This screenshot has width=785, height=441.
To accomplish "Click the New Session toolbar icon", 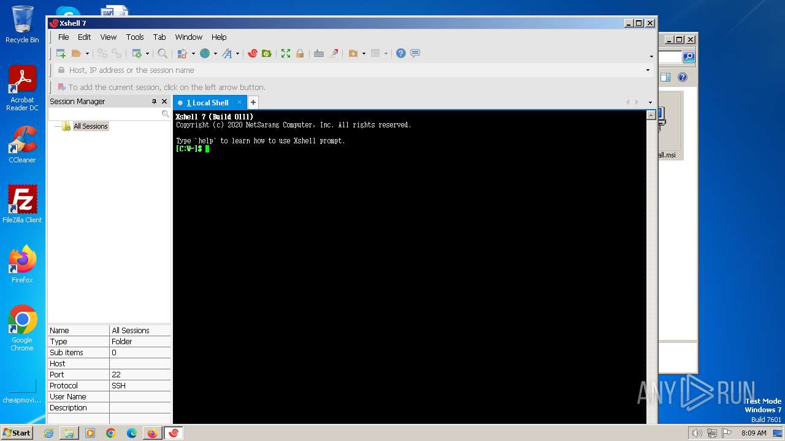I will coord(61,53).
